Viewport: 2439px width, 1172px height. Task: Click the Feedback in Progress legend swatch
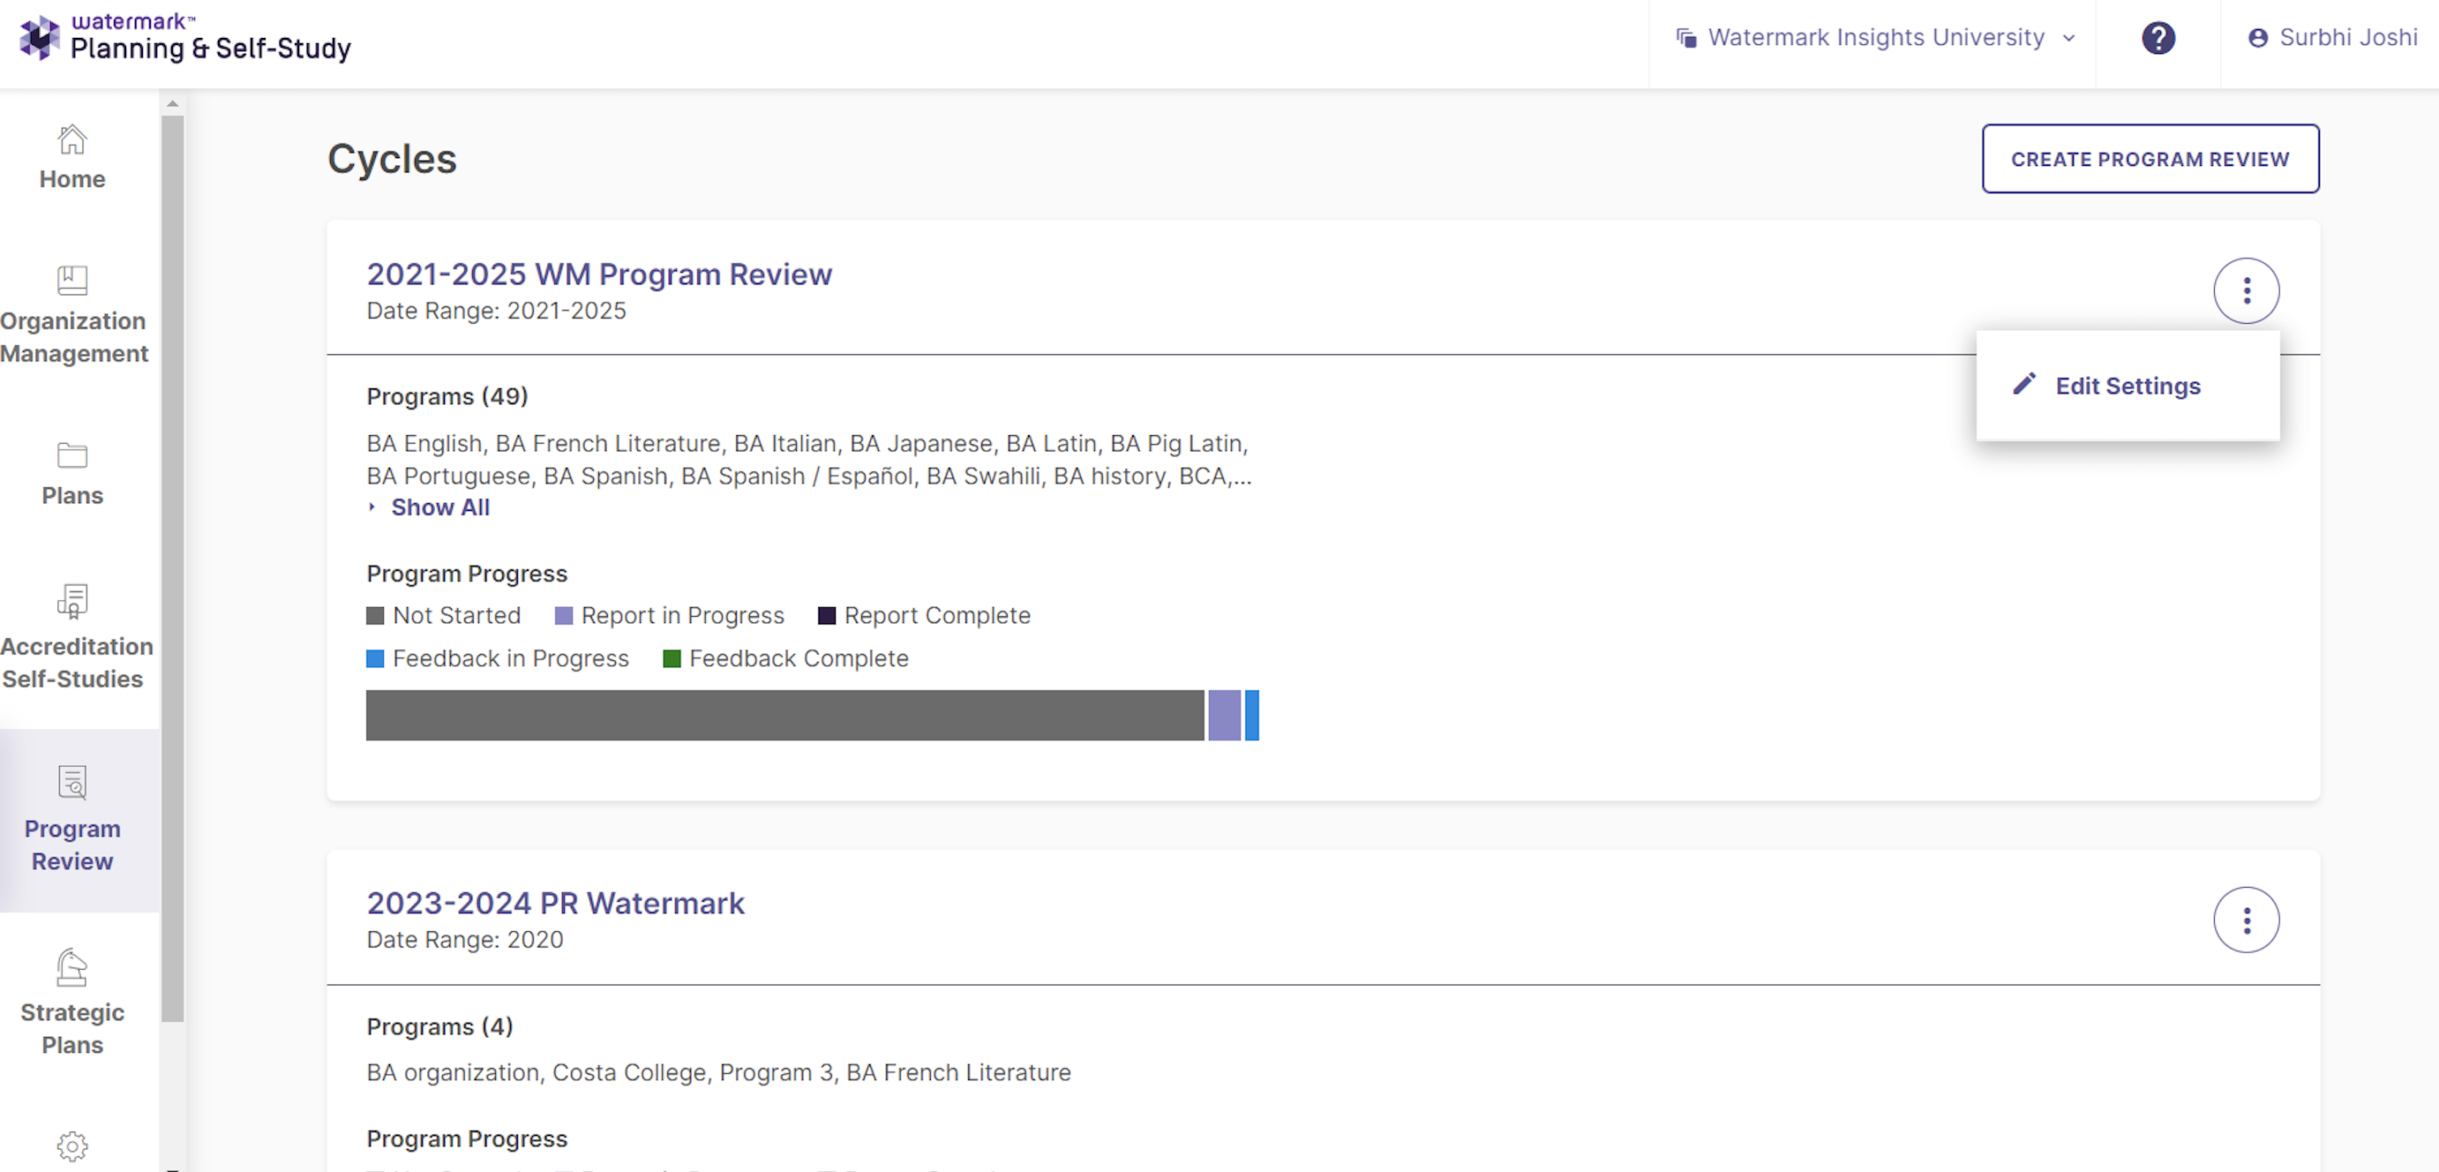coord(375,658)
